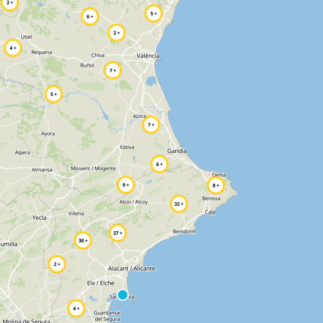Open the 2+ cluster cut off above Utiel
Viewport: 323px width, 323px height.
(x=10, y=3)
